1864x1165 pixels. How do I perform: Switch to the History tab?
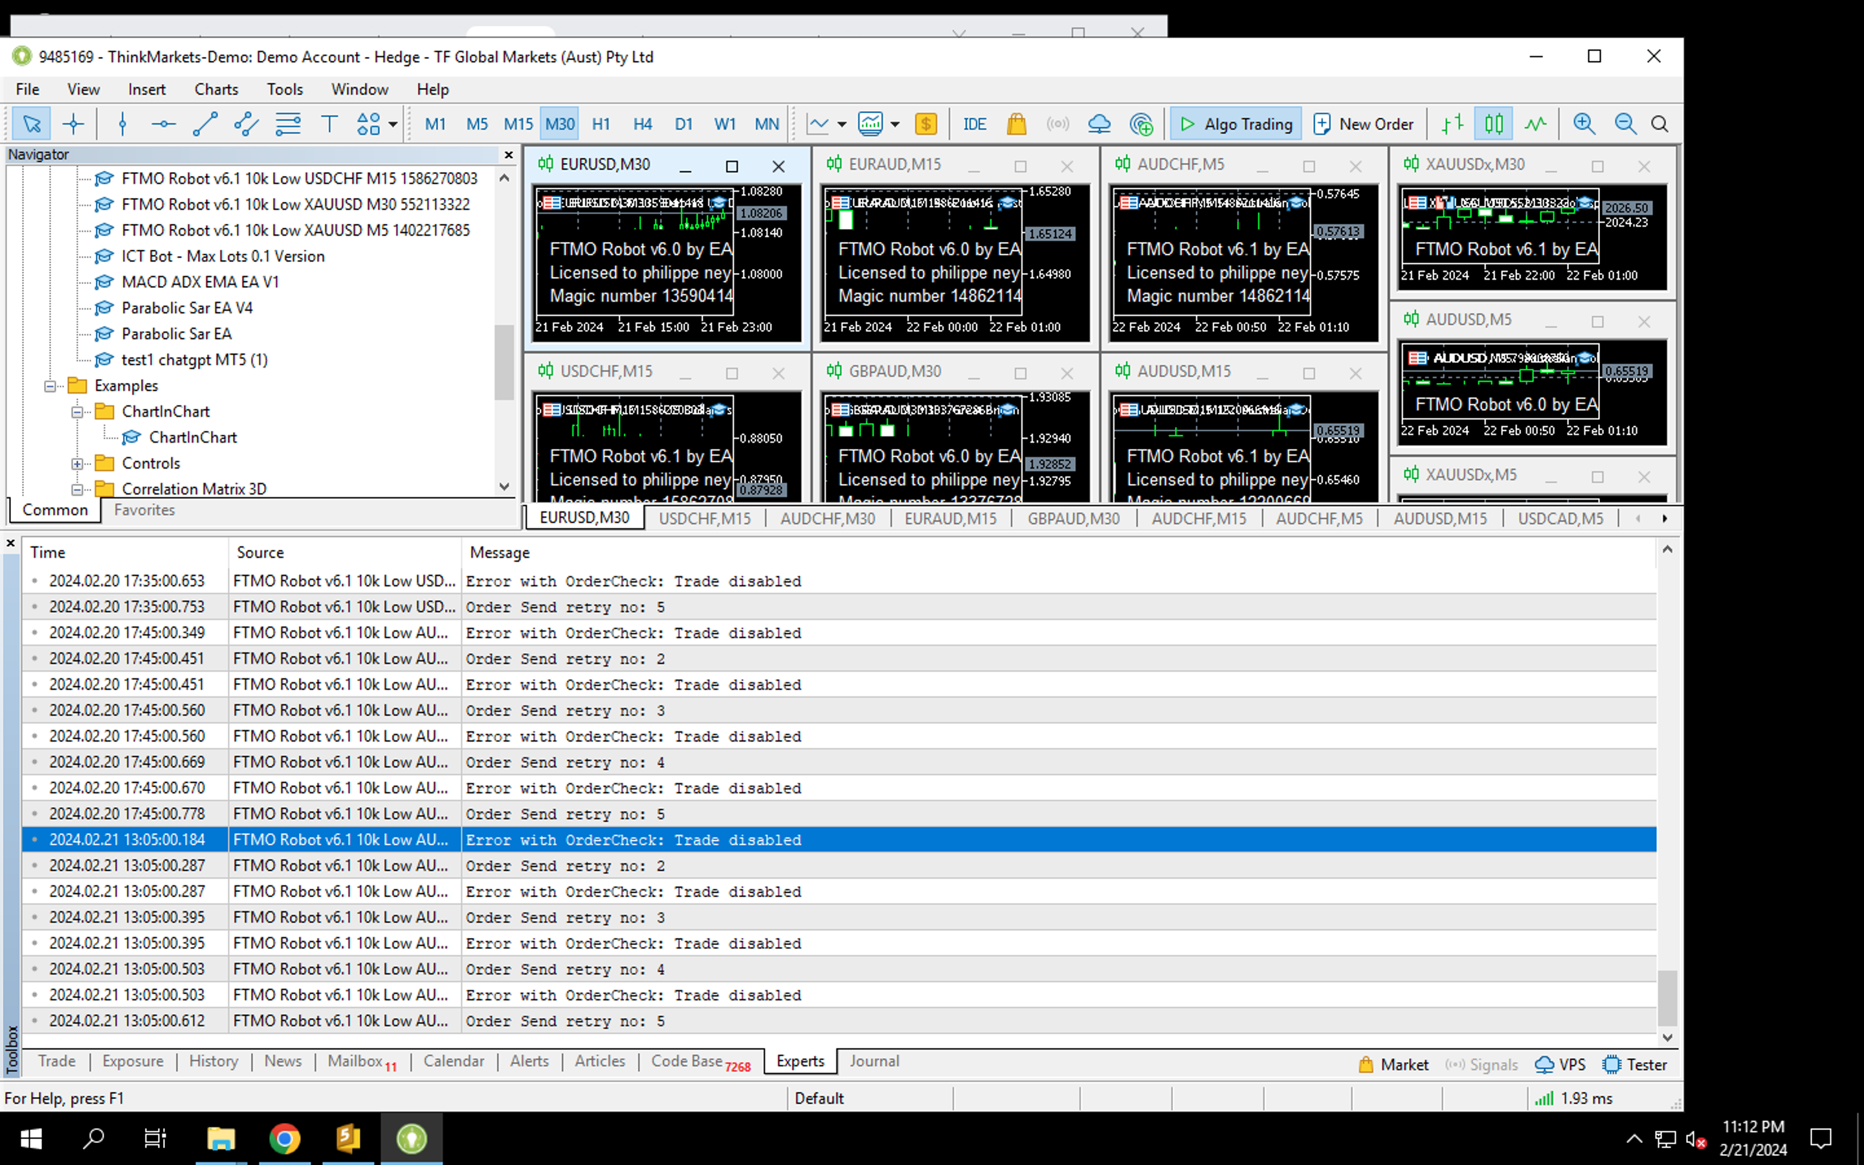click(x=214, y=1061)
